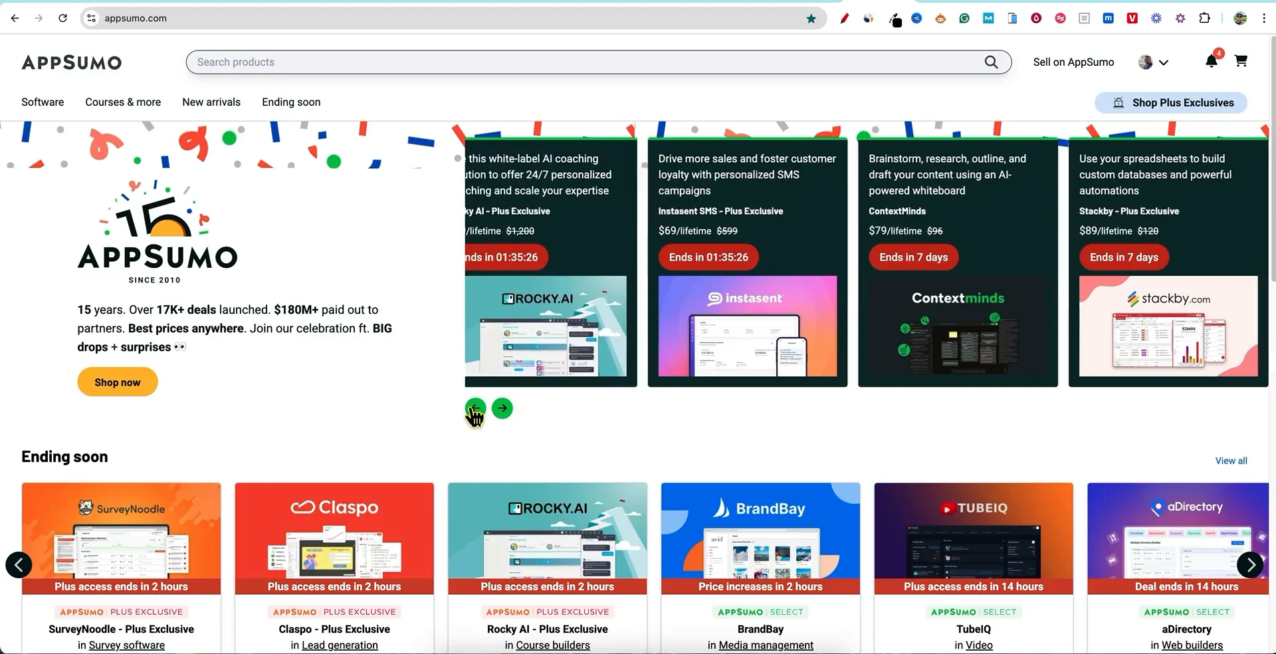Click the red V extension icon
This screenshot has width=1276, height=654.
[x=1132, y=19]
